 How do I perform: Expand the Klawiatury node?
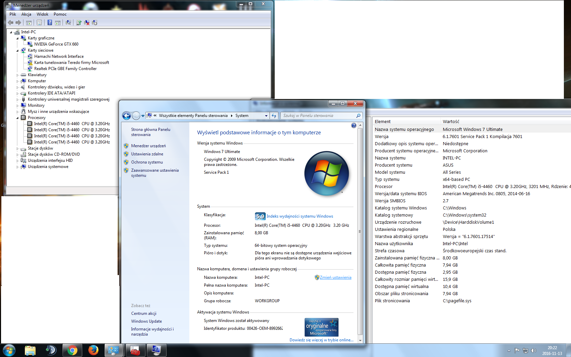click(x=17, y=75)
